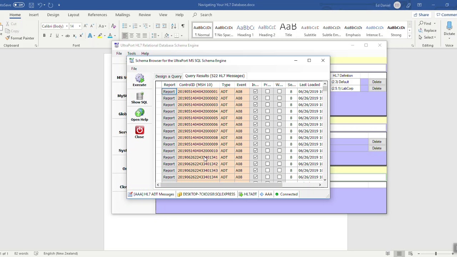Click the Share button
The image size is (457, 257).
pos(421,15)
